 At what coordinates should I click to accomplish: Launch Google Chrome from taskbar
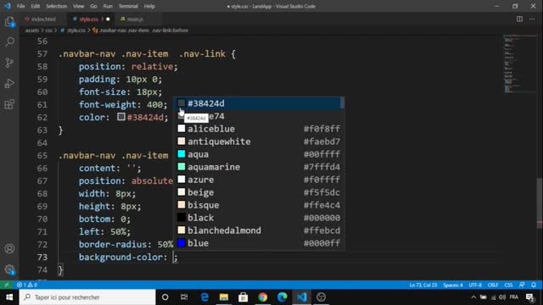pyautogui.click(x=263, y=297)
